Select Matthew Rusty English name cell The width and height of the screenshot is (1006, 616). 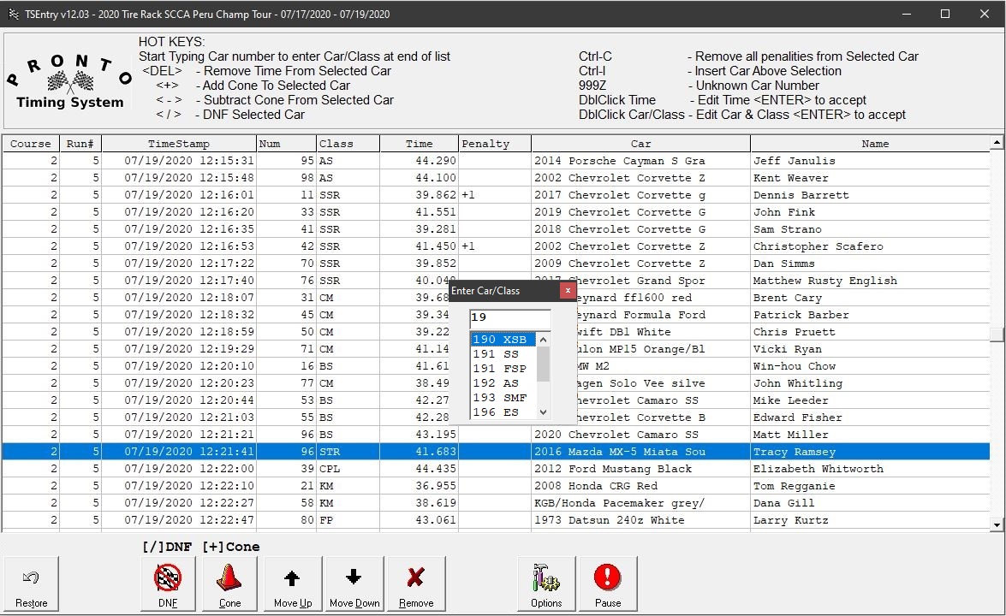point(869,280)
